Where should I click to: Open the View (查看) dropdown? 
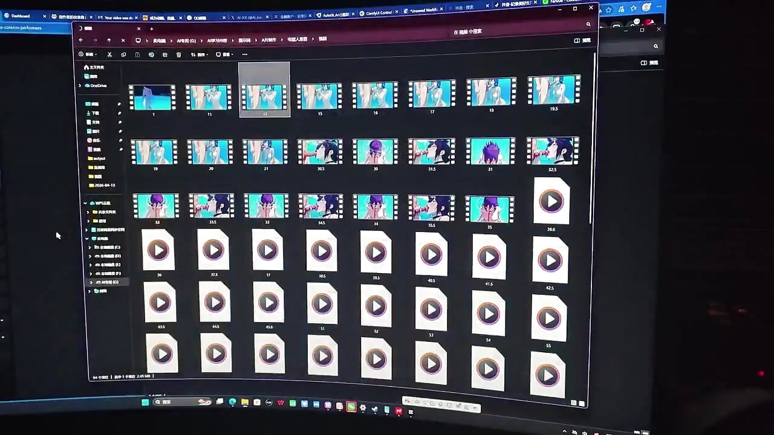224,54
